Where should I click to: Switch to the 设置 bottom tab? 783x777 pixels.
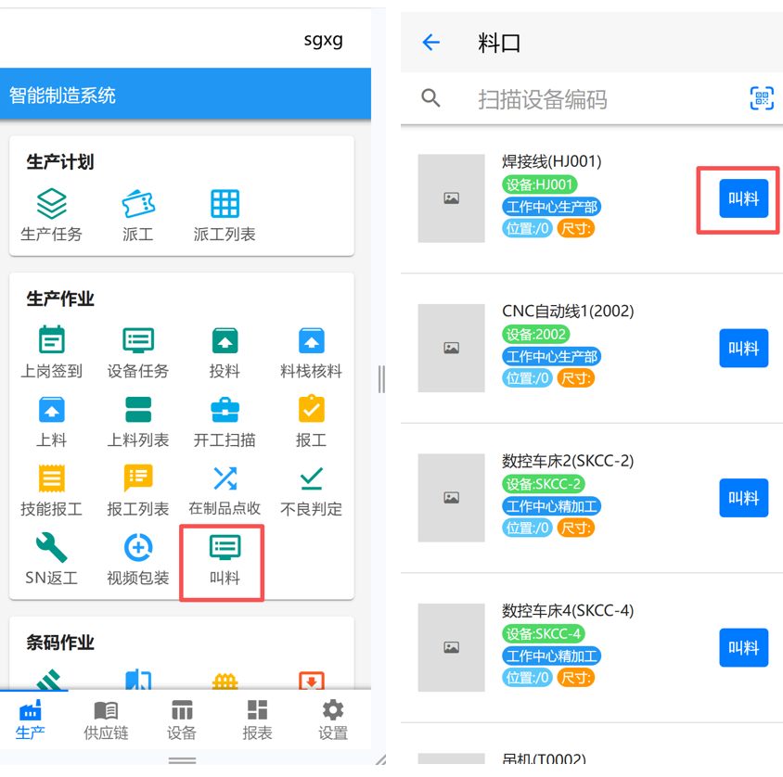[332, 720]
